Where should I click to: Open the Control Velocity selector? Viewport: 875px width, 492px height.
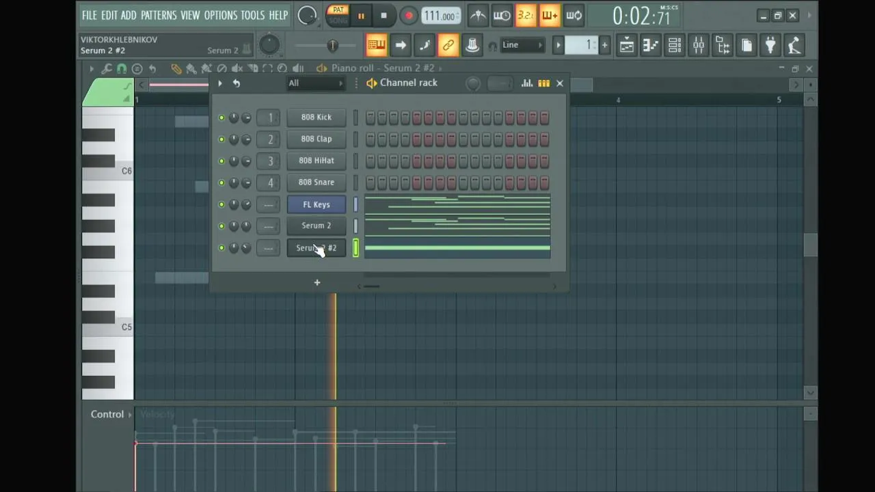coord(112,414)
